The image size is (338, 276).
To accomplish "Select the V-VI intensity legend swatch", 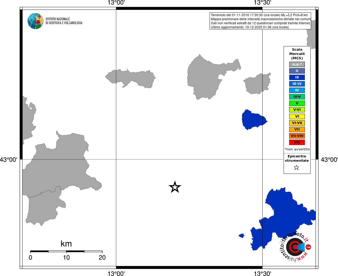I will [297, 110].
